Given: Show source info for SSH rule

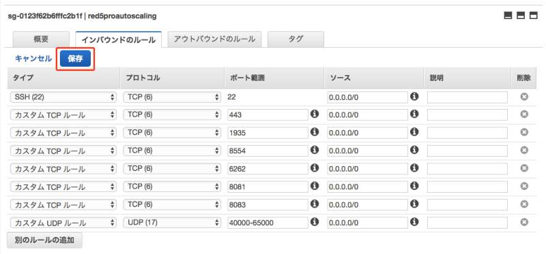Looking at the screenshot, I should tap(414, 96).
